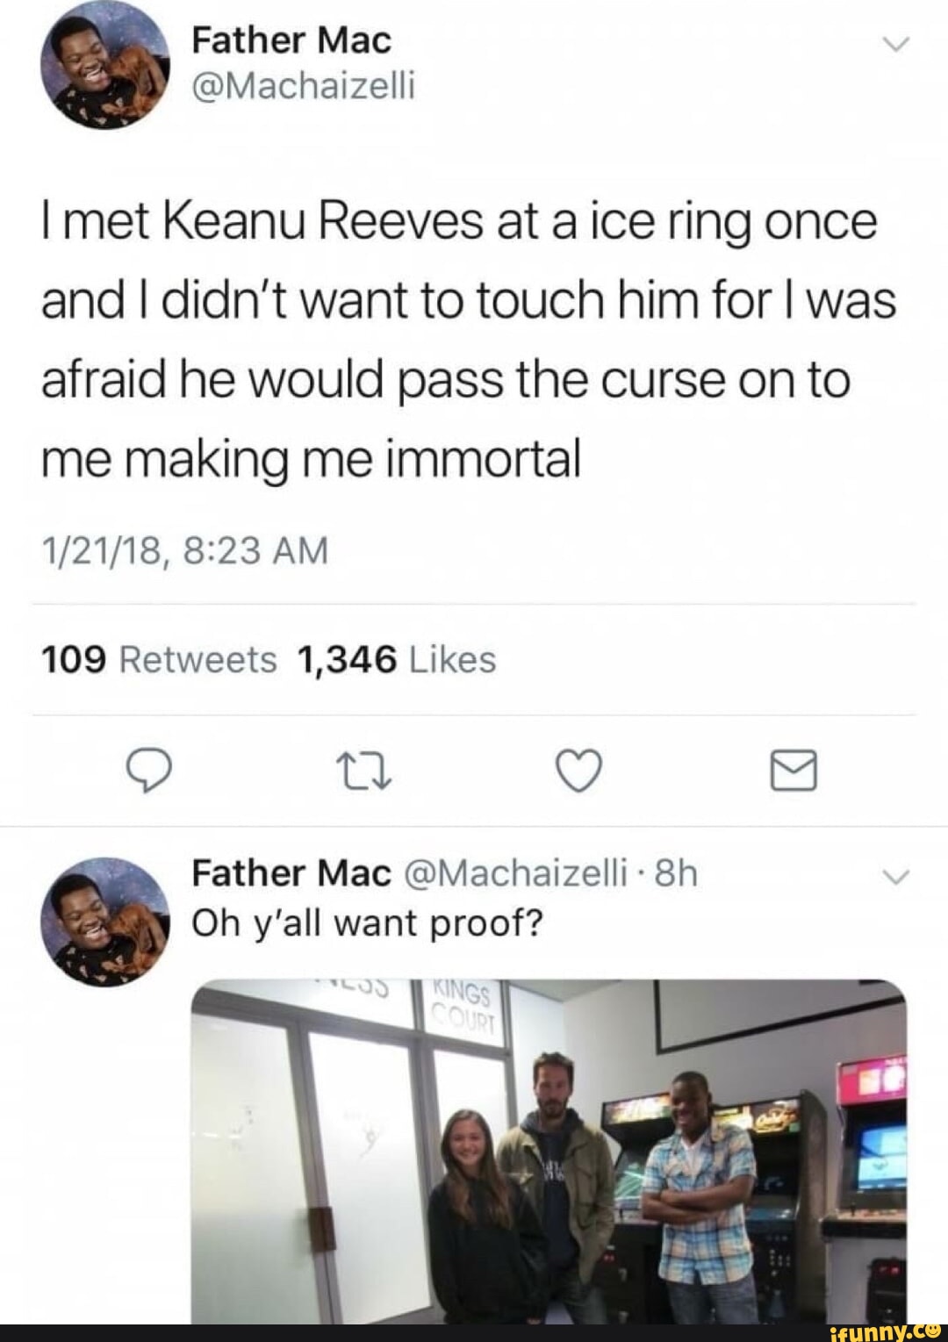Click the 1/21/18, 8:23 AM timestamp
The image size is (948, 1342).
(184, 551)
